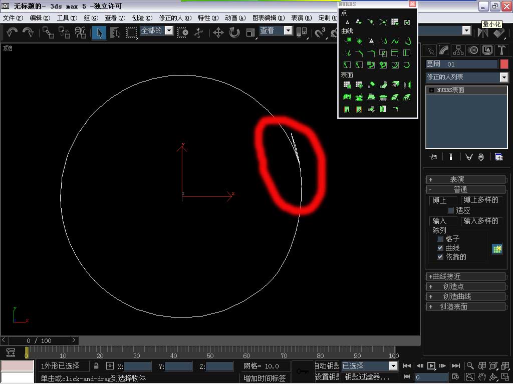
Task: Open the 文件 menu
Action: pos(13,18)
